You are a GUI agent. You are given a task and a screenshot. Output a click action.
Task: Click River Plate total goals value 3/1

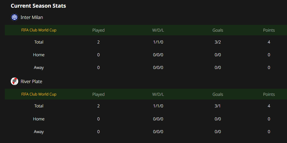pos(218,106)
